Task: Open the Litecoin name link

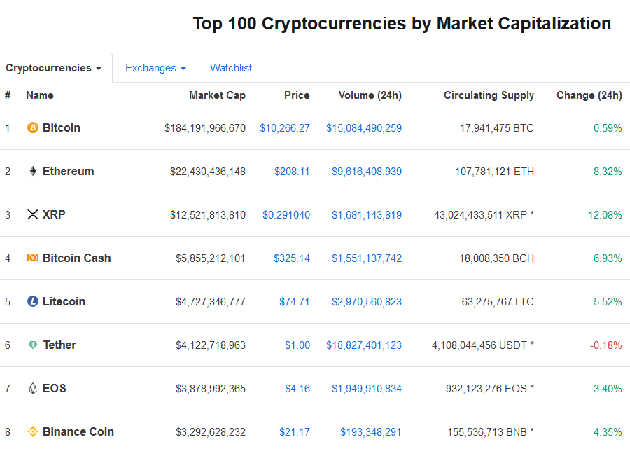Action: (x=64, y=301)
